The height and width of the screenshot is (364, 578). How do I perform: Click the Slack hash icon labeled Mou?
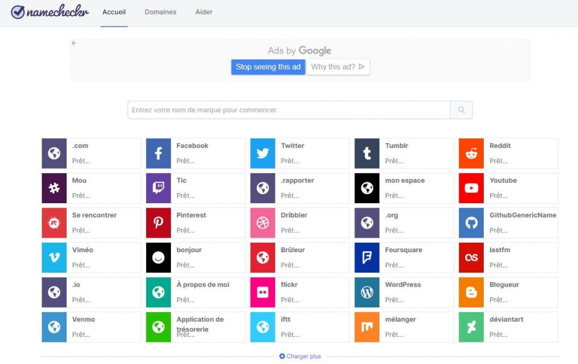pyautogui.click(x=54, y=188)
